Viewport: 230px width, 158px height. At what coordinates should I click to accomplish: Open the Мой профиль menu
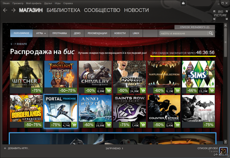34,3
